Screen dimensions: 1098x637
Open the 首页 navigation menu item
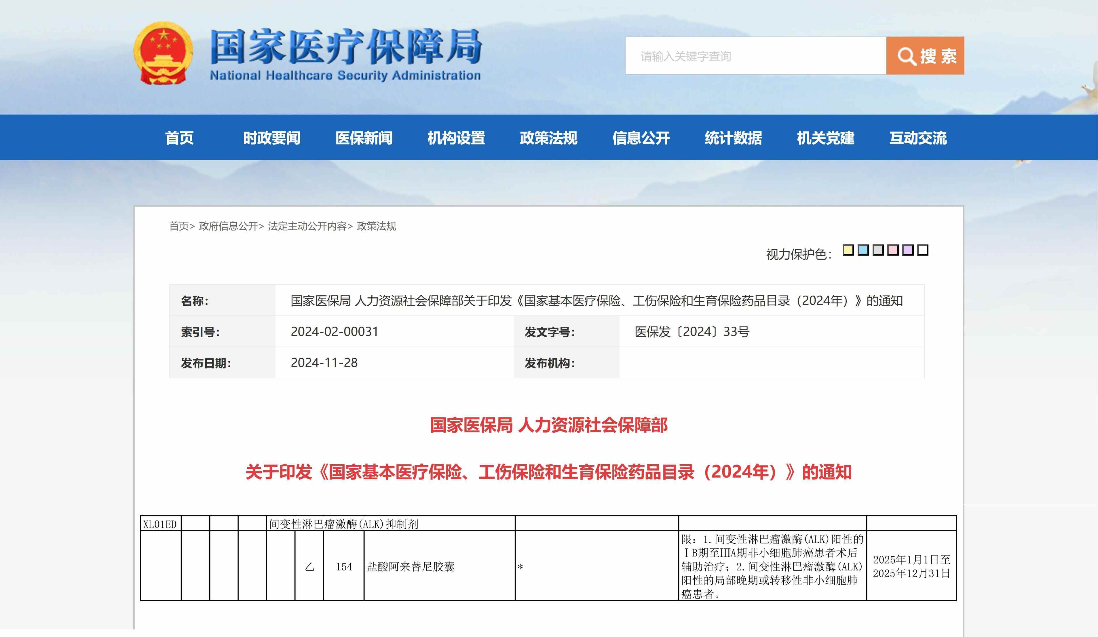pyautogui.click(x=179, y=138)
